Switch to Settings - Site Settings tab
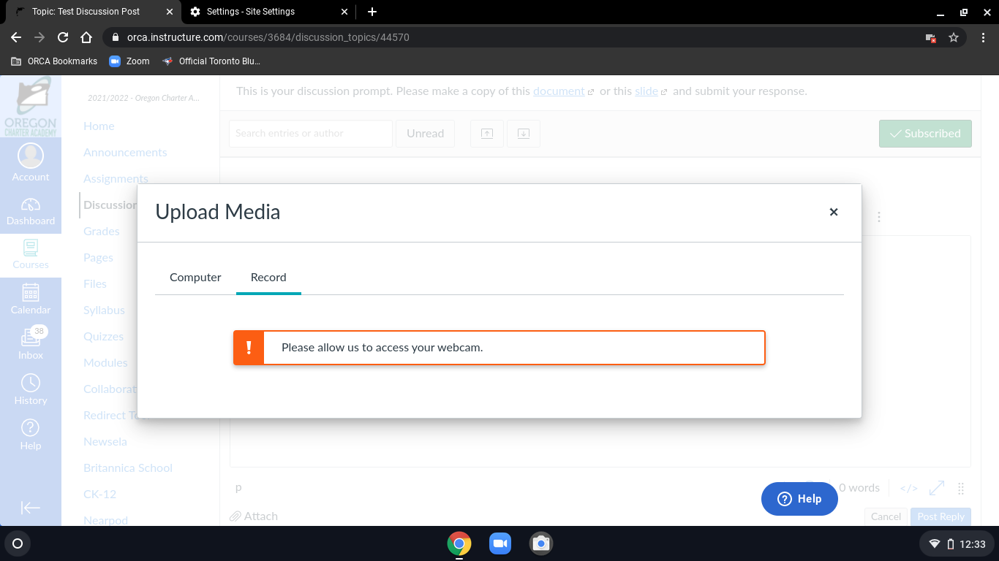 [x=267, y=12]
